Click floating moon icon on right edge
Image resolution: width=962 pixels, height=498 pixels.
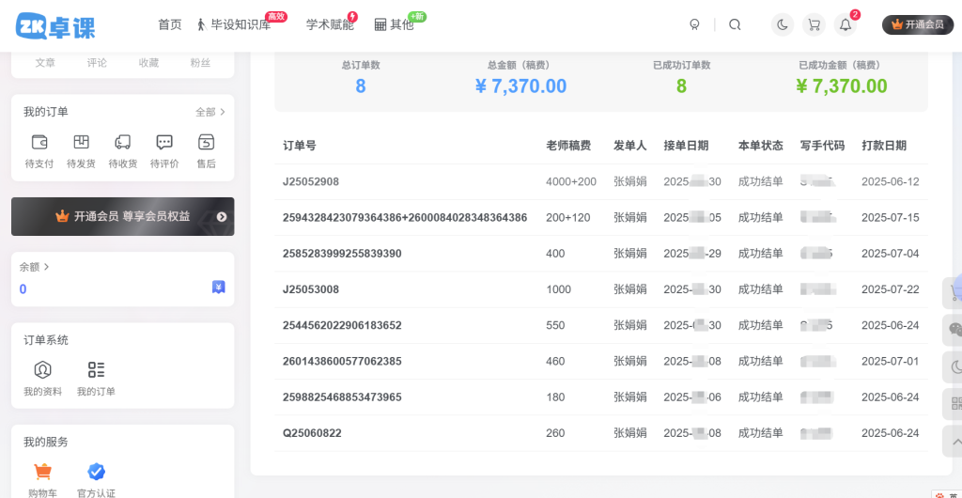[953, 366]
